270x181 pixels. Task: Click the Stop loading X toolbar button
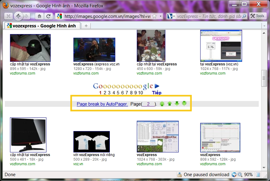[x=8, y=16]
